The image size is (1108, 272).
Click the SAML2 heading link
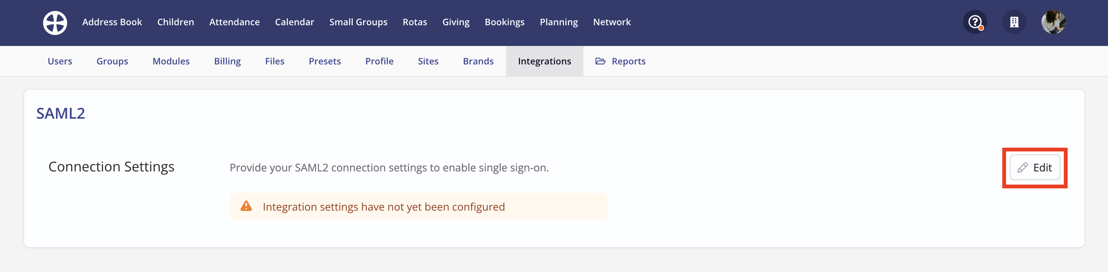coord(61,113)
